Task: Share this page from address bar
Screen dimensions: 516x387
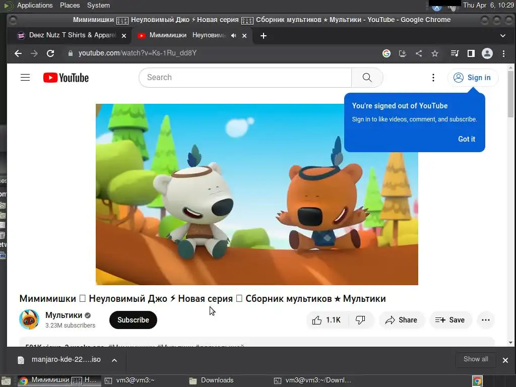Action: [x=419, y=53]
